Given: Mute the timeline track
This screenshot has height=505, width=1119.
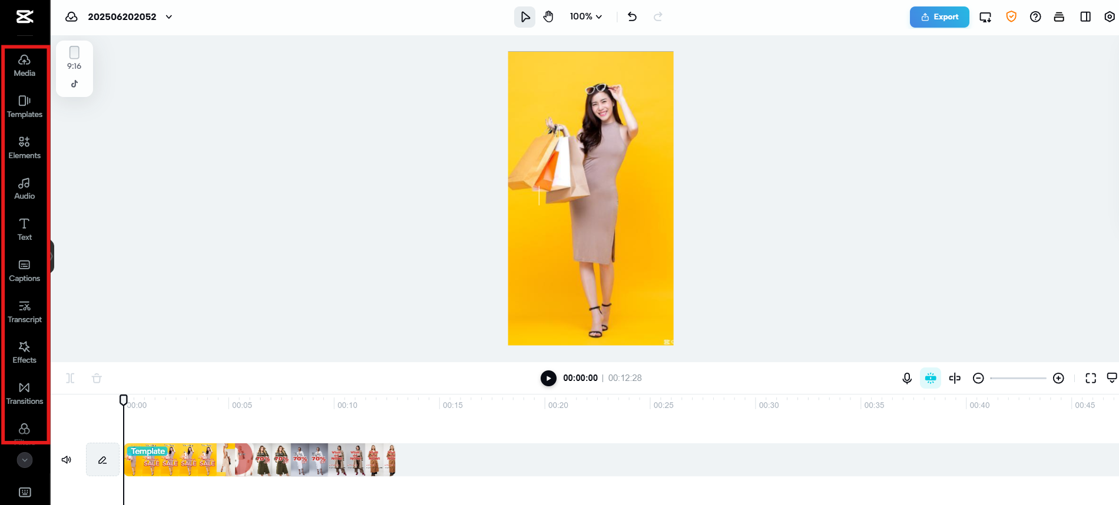Looking at the screenshot, I should click(67, 460).
